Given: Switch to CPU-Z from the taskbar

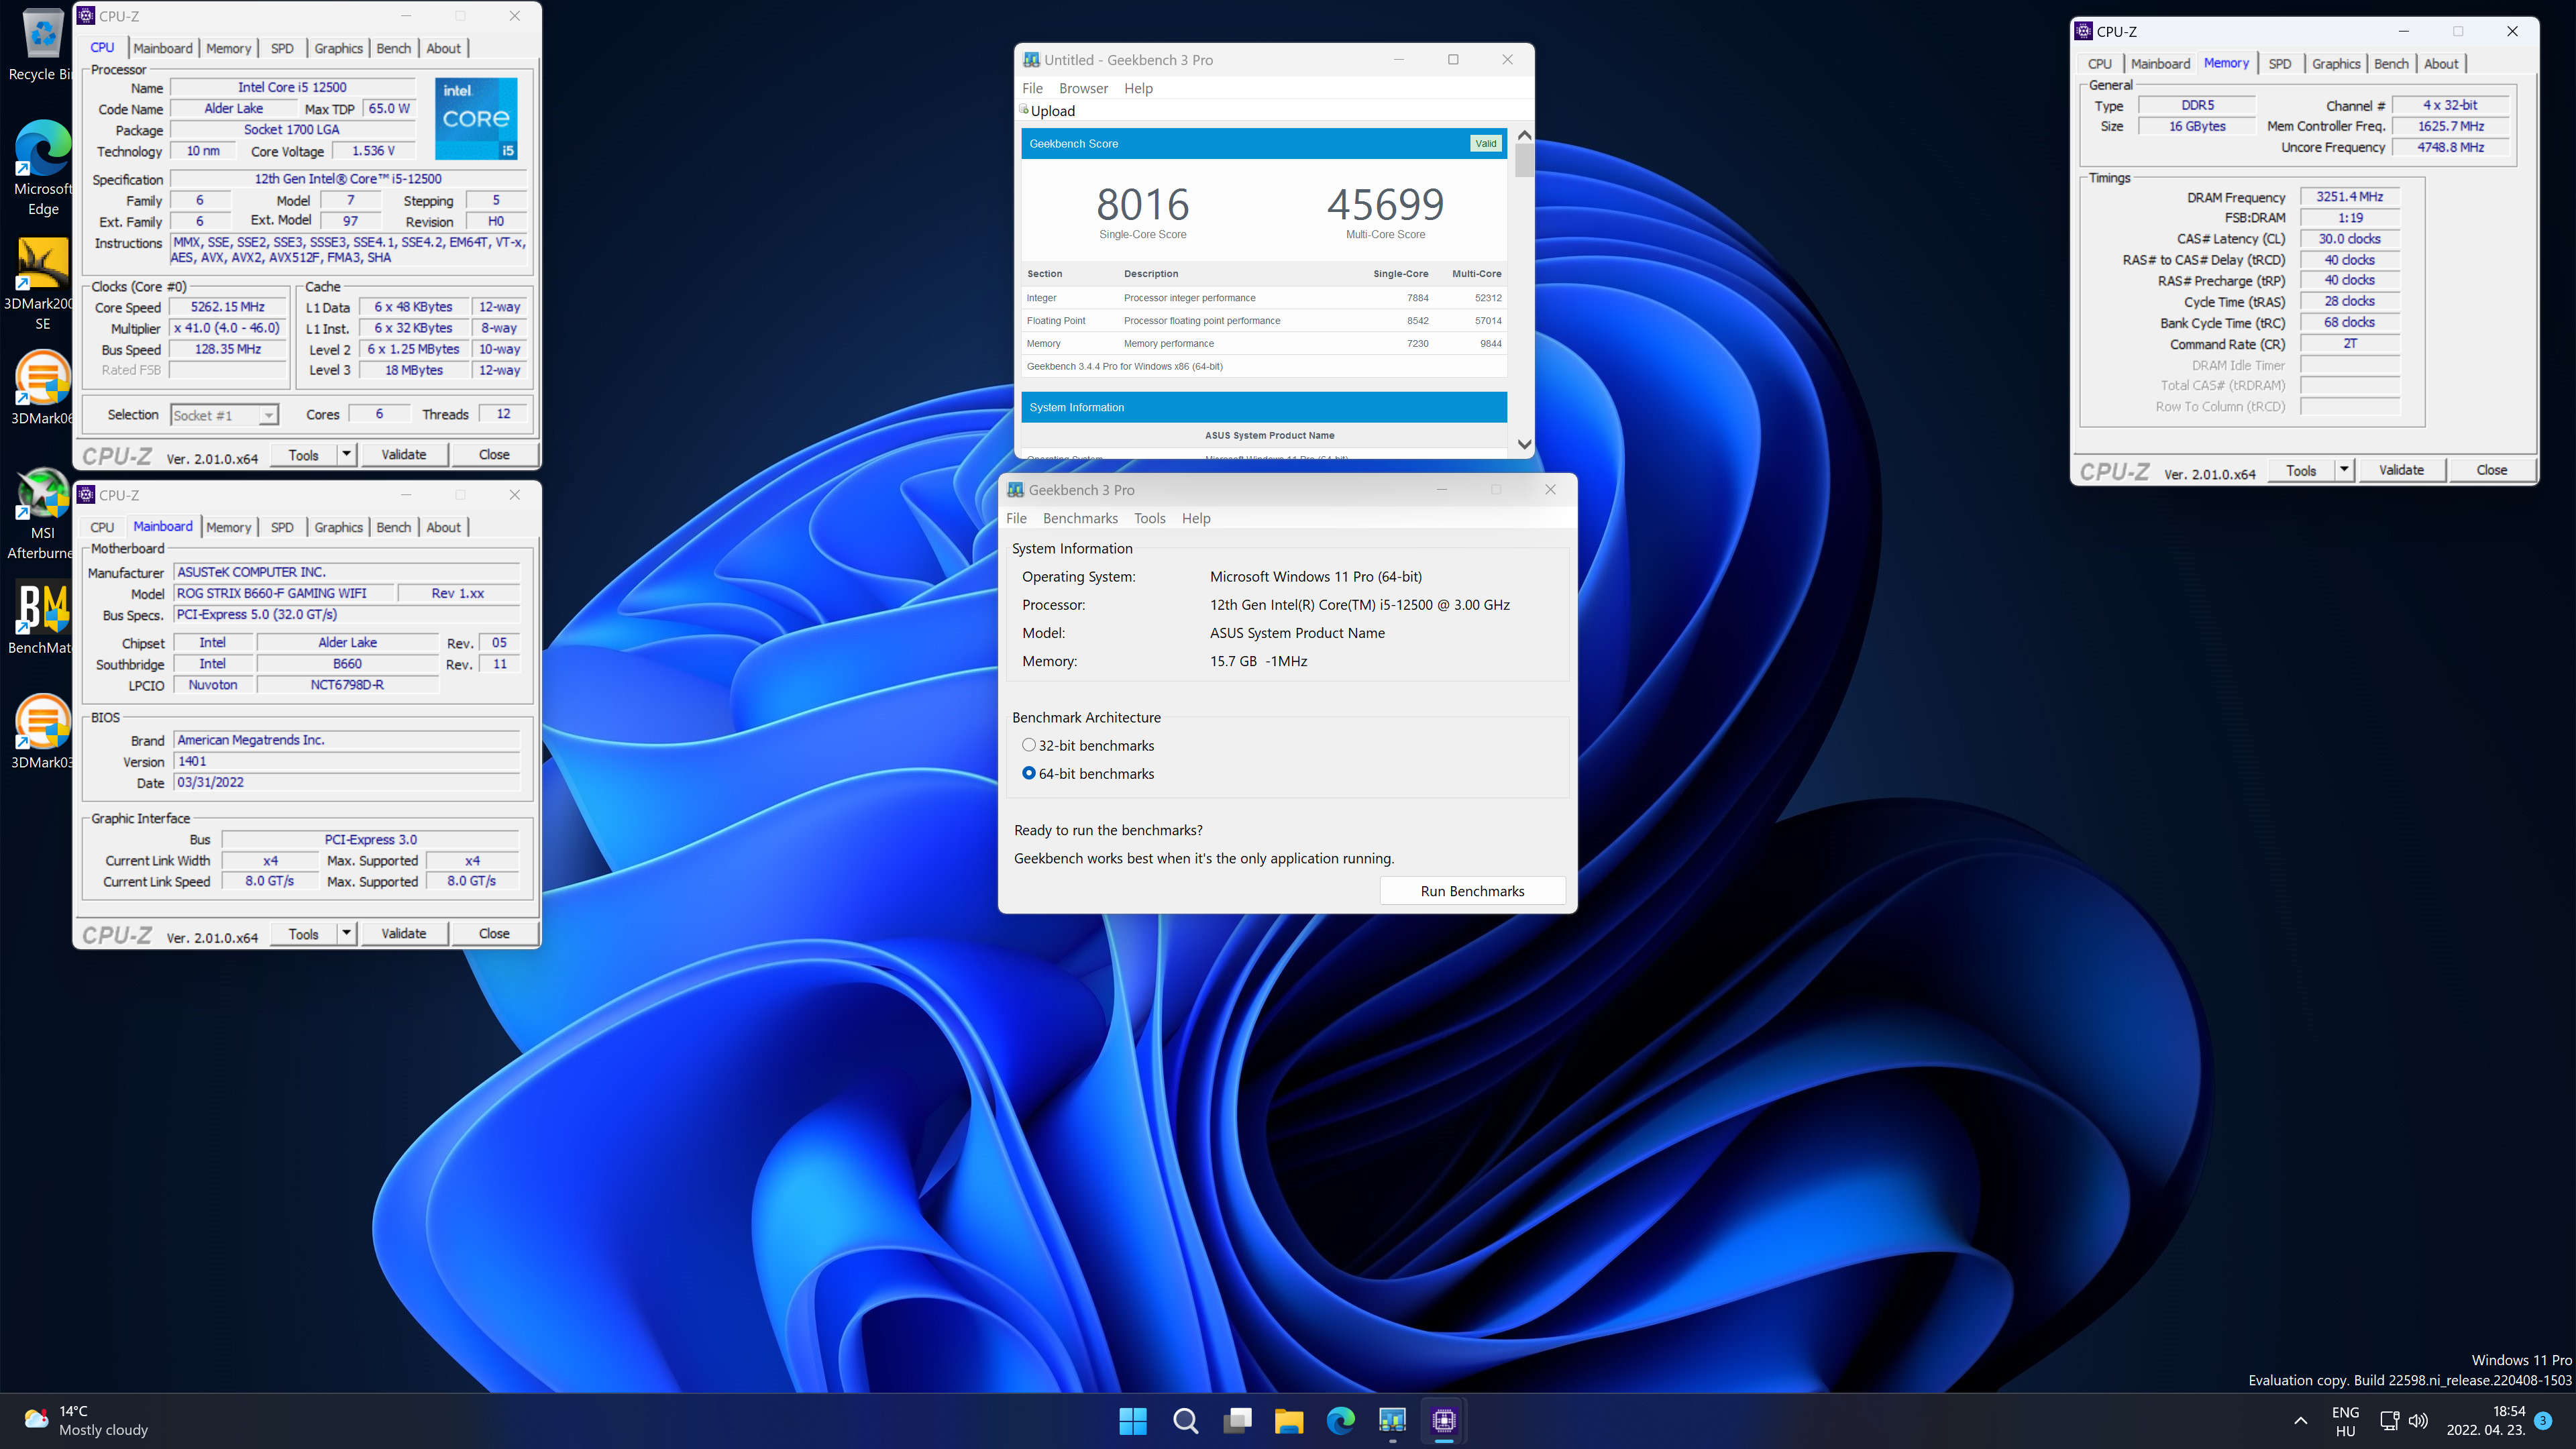Looking at the screenshot, I should click(x=1444, y=1420).
